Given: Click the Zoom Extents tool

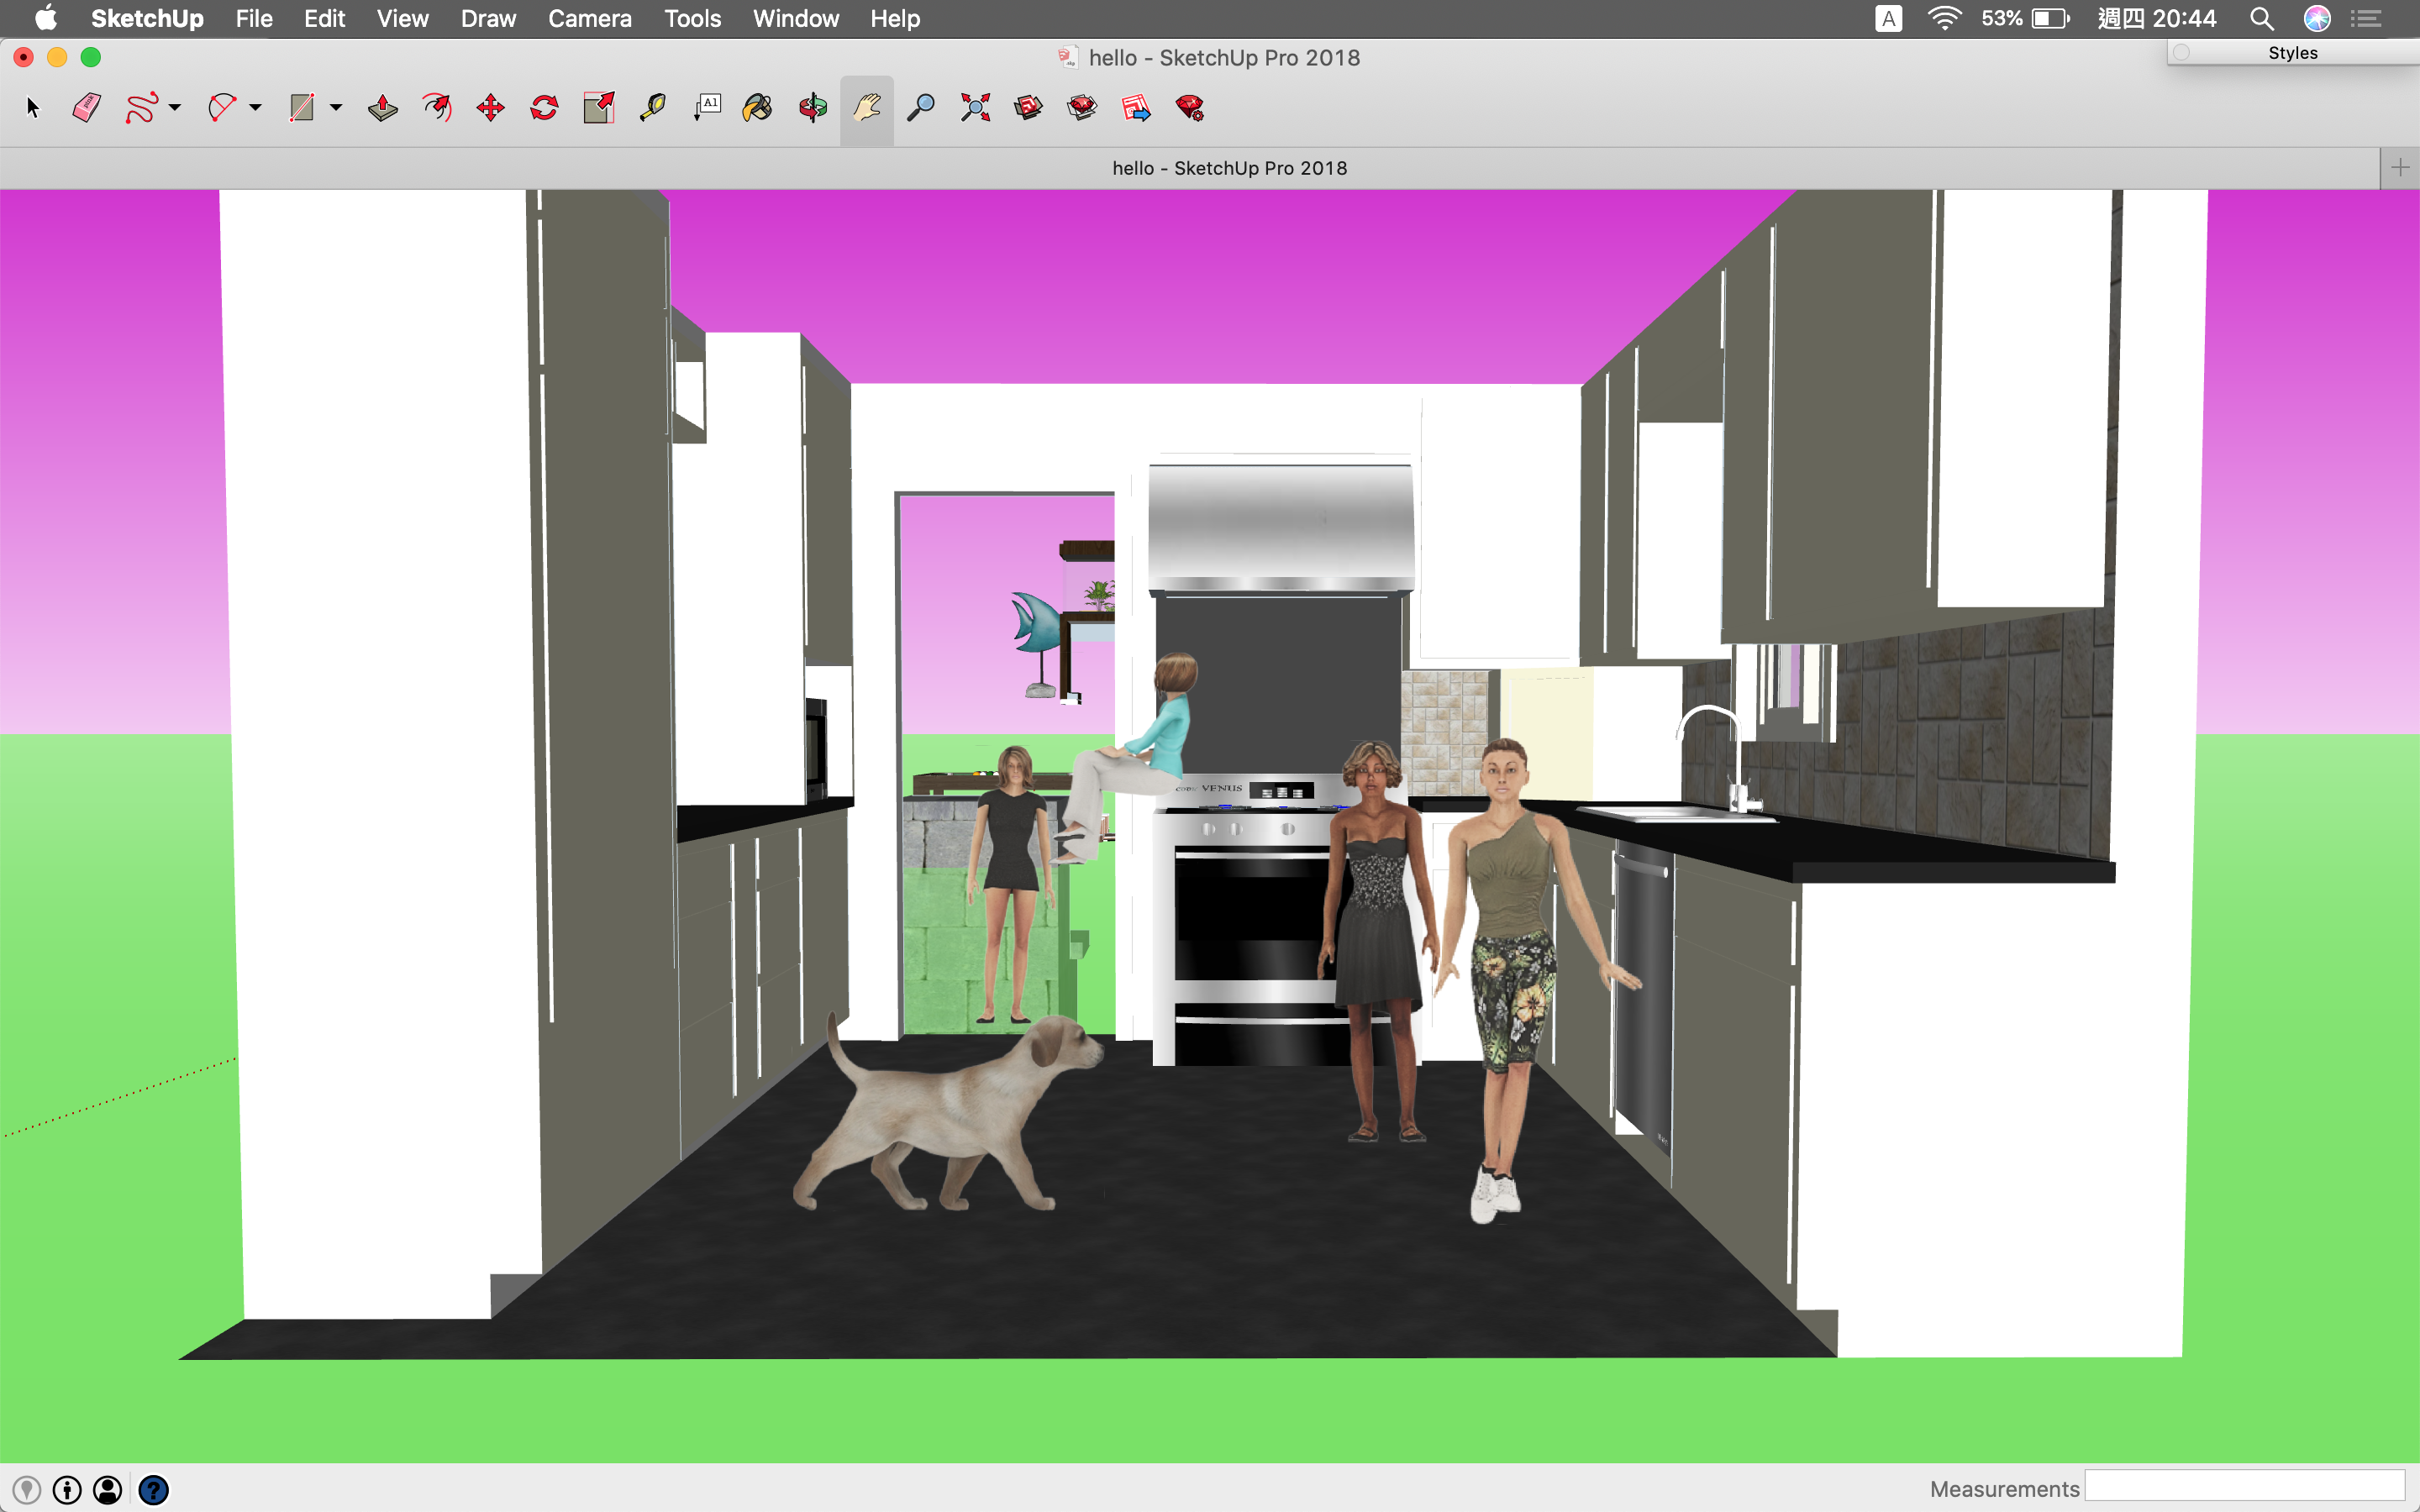Looking at the screenshot, I should coord(974,108).
